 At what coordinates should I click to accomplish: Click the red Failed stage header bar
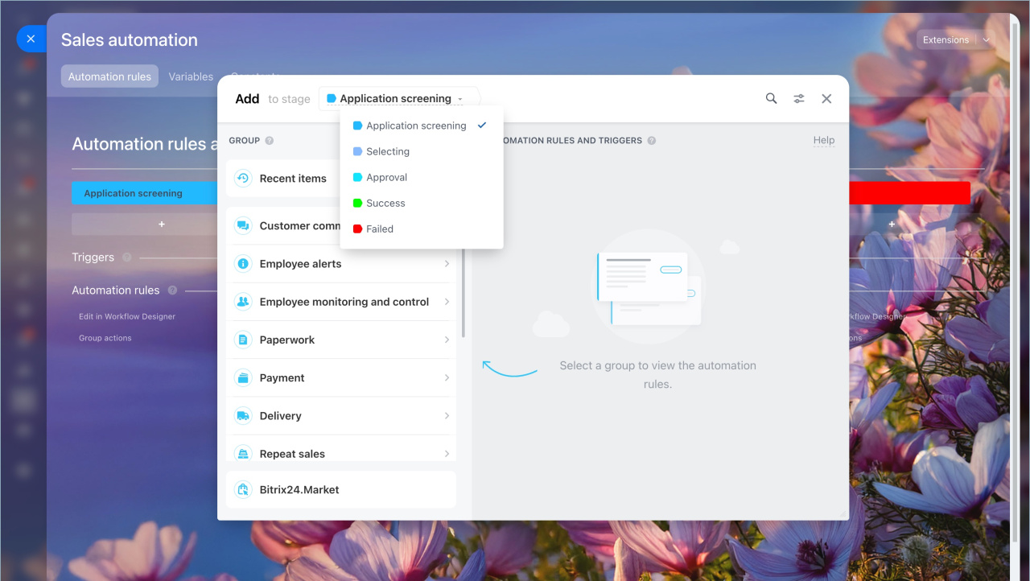(x=909, y=193)
